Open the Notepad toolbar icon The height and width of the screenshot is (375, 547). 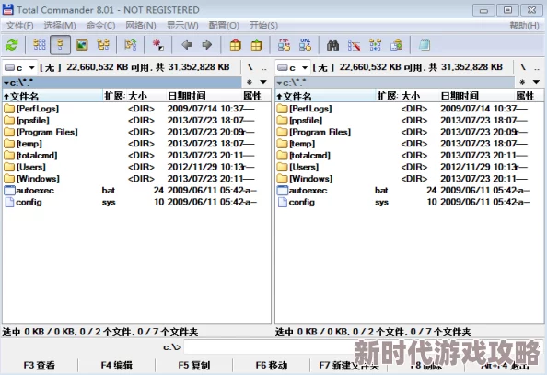click(x=425, y=45)
